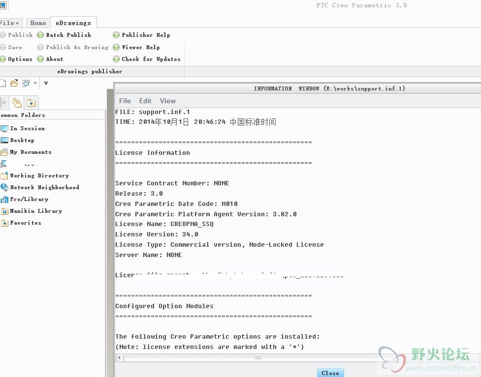Click the greyed Save command
Image resolution: width=481 pixels, height=377 pixels.
11,47
